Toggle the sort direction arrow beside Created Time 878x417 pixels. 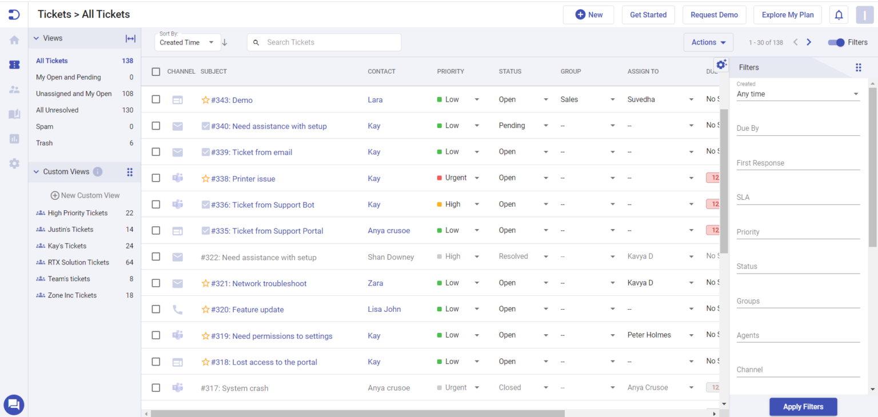[224, 42]
